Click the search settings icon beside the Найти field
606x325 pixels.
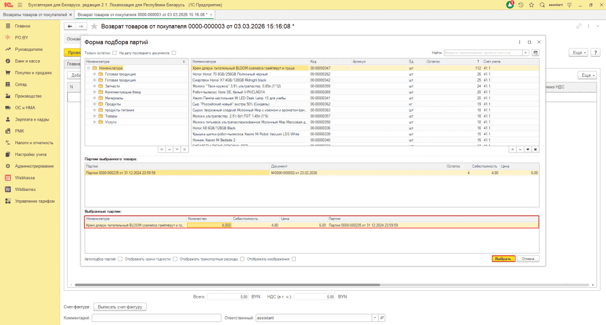[x=536, y=53]
